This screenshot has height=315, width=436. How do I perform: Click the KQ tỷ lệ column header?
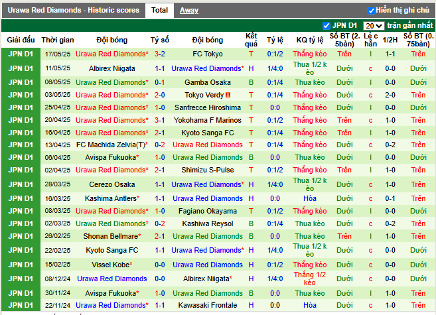(310, 40)
